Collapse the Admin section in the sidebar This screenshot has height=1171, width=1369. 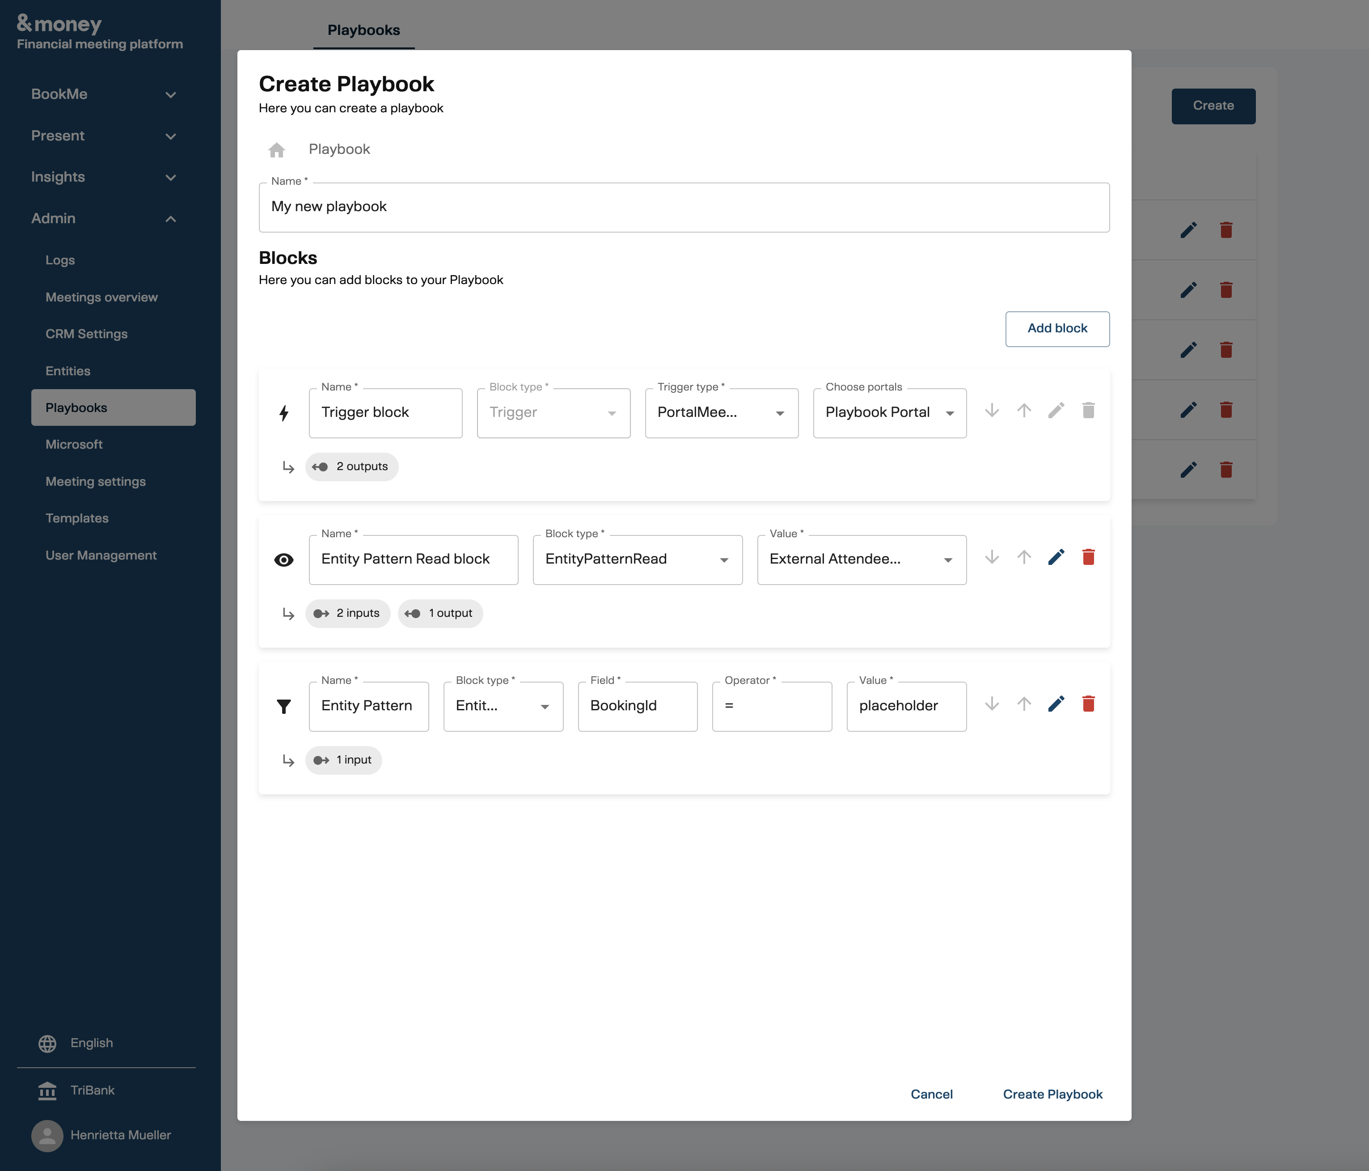point(106,218)
